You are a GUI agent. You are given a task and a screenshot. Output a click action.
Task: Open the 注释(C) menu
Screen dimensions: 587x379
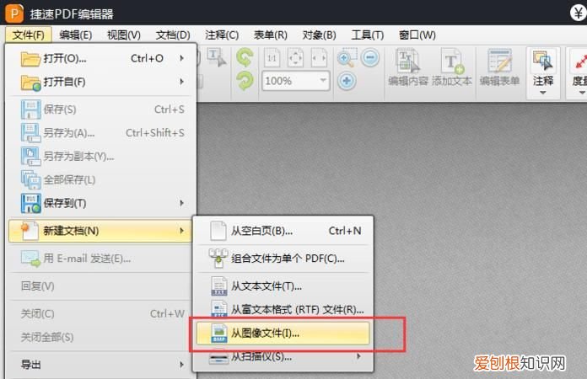(x=222, y=35)
